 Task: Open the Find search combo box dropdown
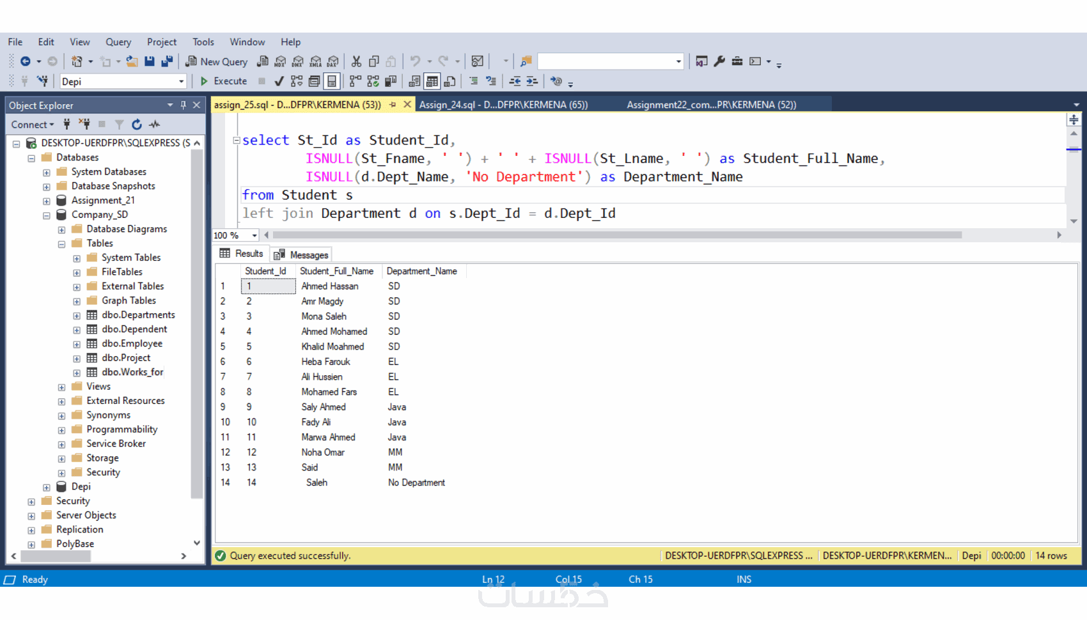(x=678, y=61)
